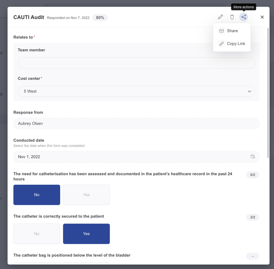The image size is (274, 269).
Task: Click the Conducted date field Nov 1, 2022
Action: click(136, 156)
